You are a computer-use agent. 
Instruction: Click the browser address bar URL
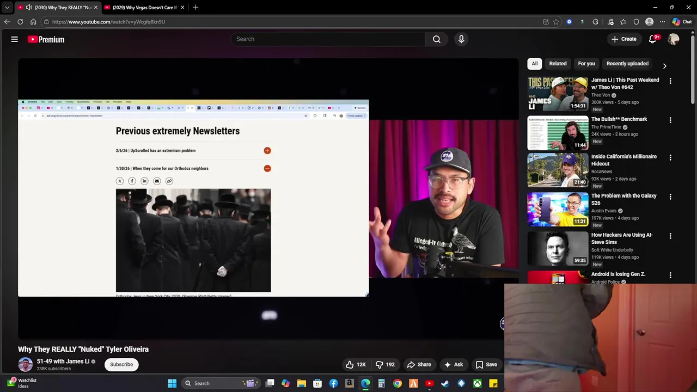108,22
